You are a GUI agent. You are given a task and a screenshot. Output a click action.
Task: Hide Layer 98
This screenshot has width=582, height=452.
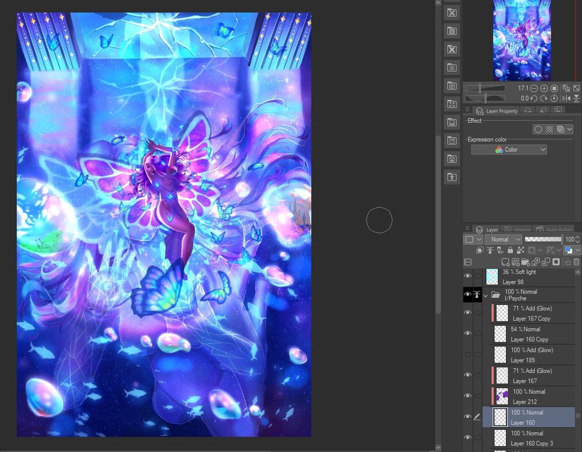pos(468,276)
